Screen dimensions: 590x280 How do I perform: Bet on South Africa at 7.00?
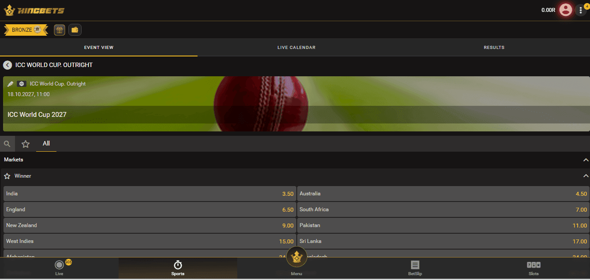tap(443, 209)
